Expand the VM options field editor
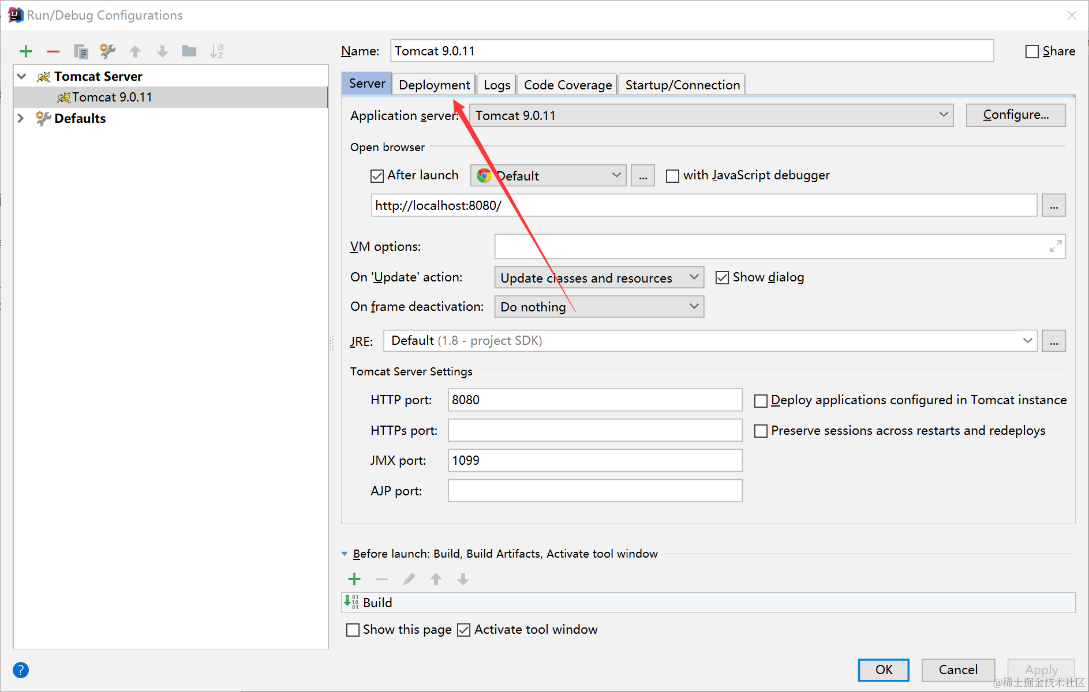1089x692 pixels. 1055,247
